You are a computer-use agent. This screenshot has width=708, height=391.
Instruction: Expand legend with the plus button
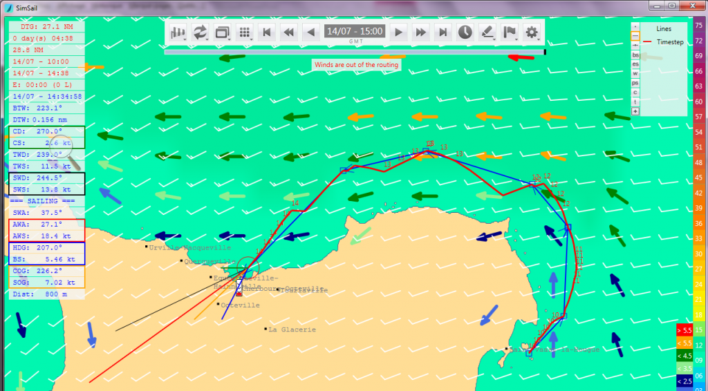pyautogui.click(x=635, y=111)
